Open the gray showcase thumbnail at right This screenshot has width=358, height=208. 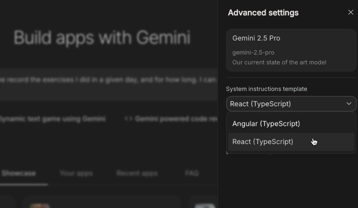tap(205, 205)
